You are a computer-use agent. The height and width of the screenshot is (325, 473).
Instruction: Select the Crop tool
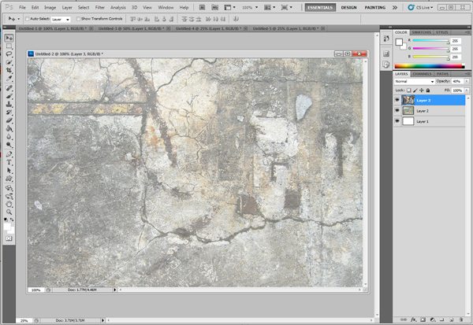pyautogui.click(x=9, y=71)
